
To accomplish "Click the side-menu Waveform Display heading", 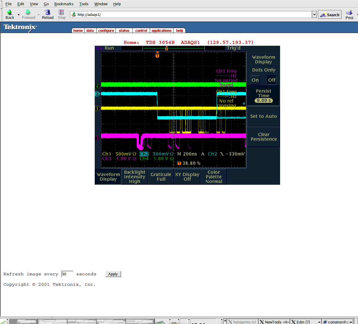I will pos(264,59).
